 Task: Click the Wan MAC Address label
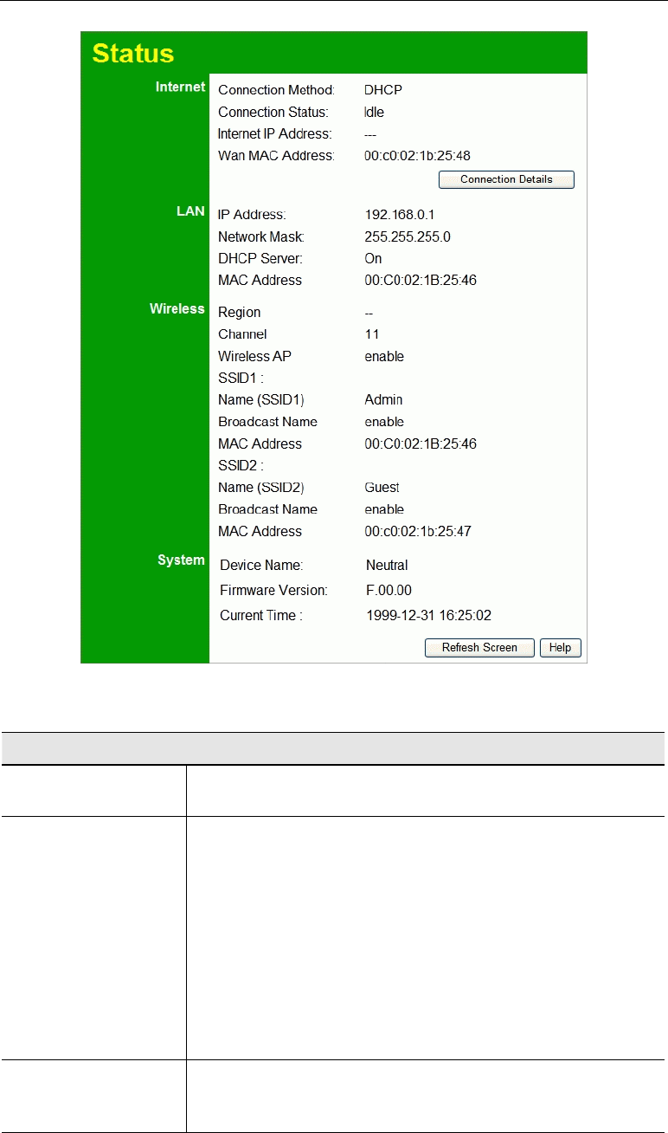[275, 155]
